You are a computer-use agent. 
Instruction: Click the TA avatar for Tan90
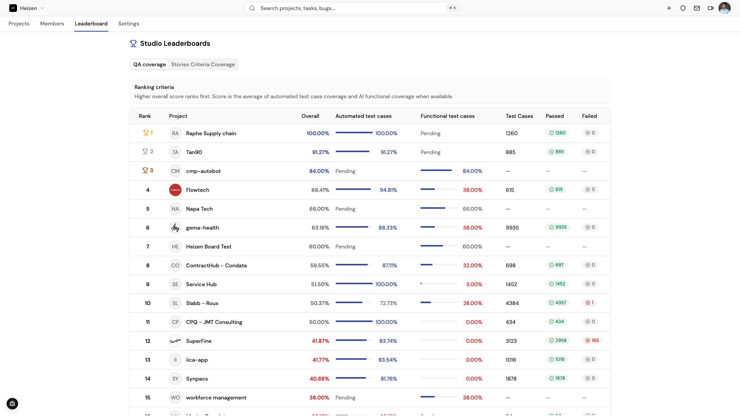tap(175, 152)
